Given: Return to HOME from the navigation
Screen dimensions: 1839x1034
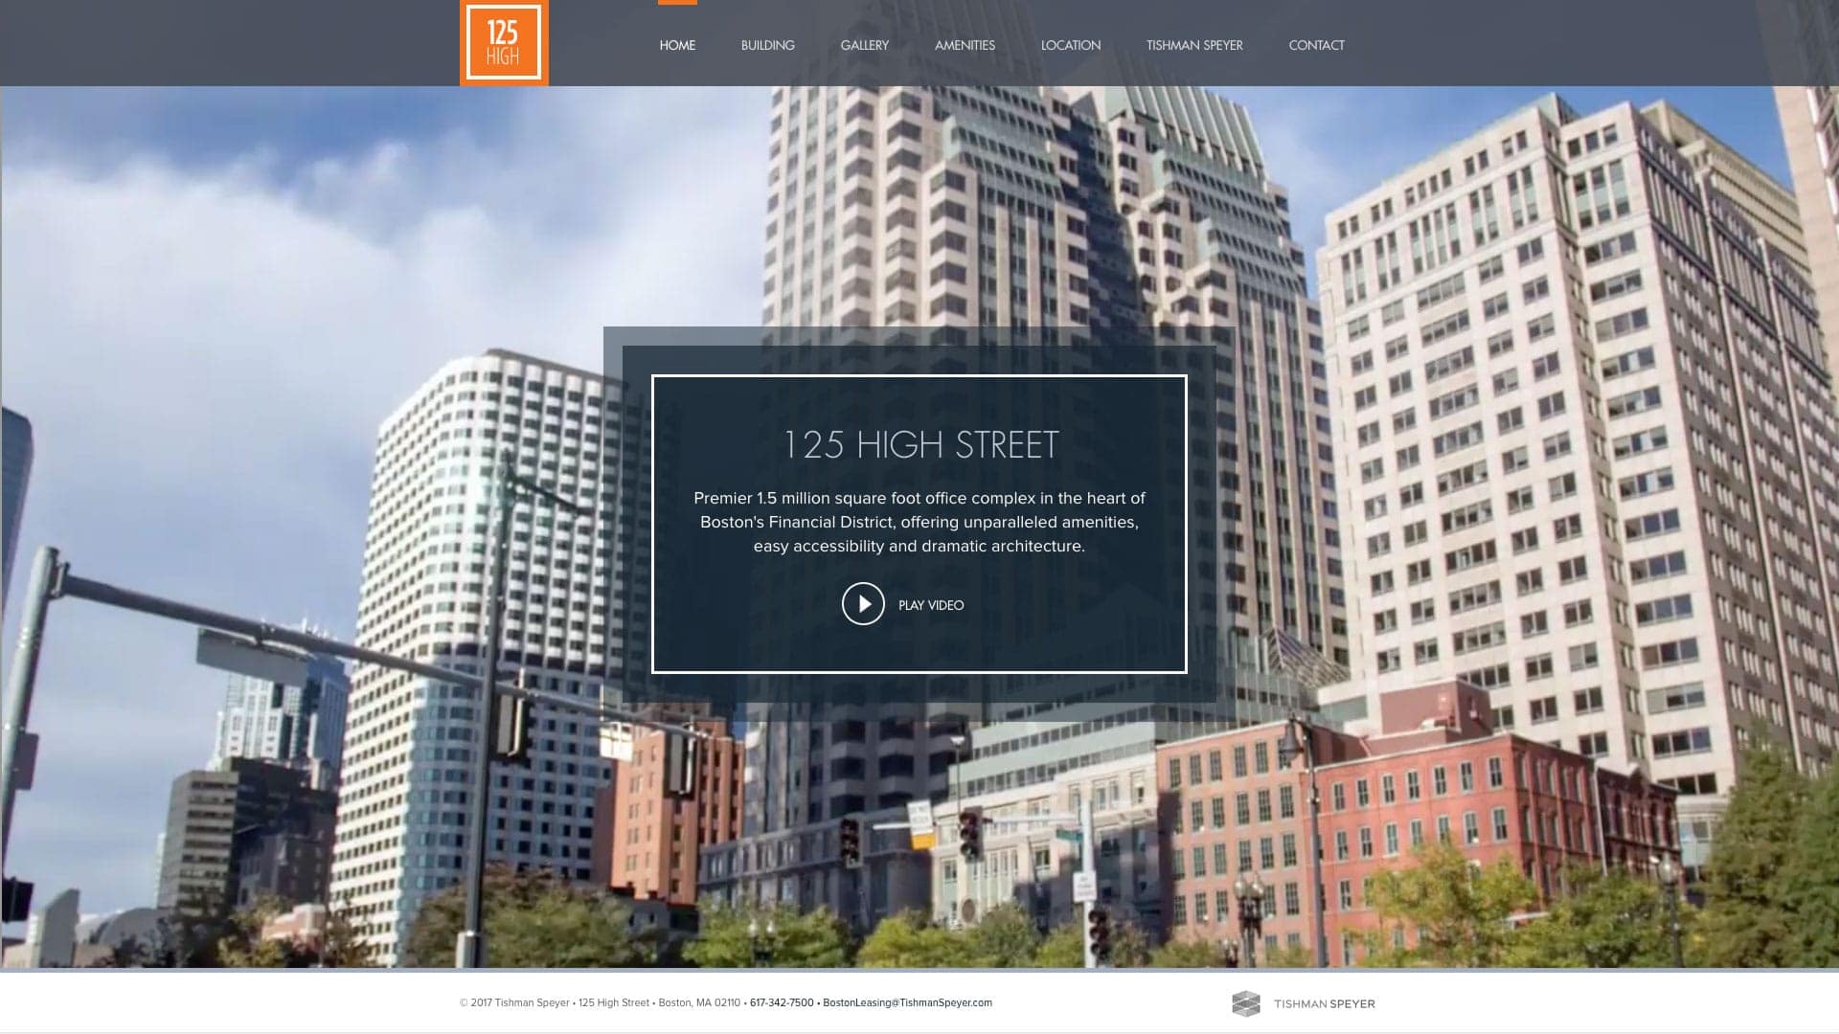Looking at the screenshot, I should (x=677, y=45).
